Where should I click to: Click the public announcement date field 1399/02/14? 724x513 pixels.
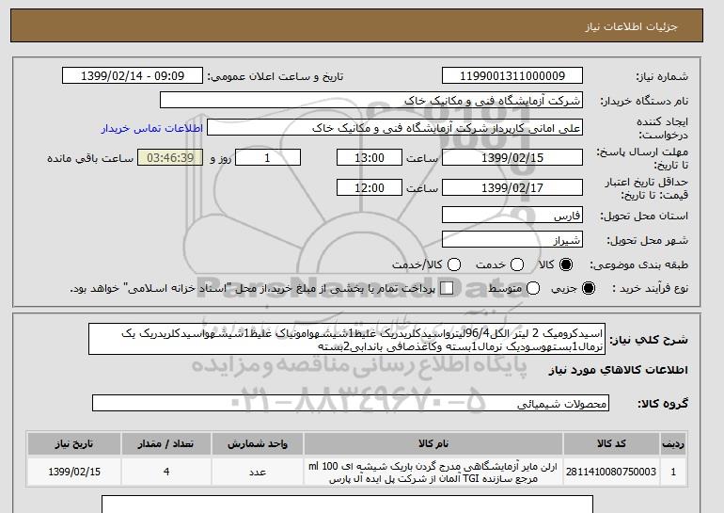point(133,76)
